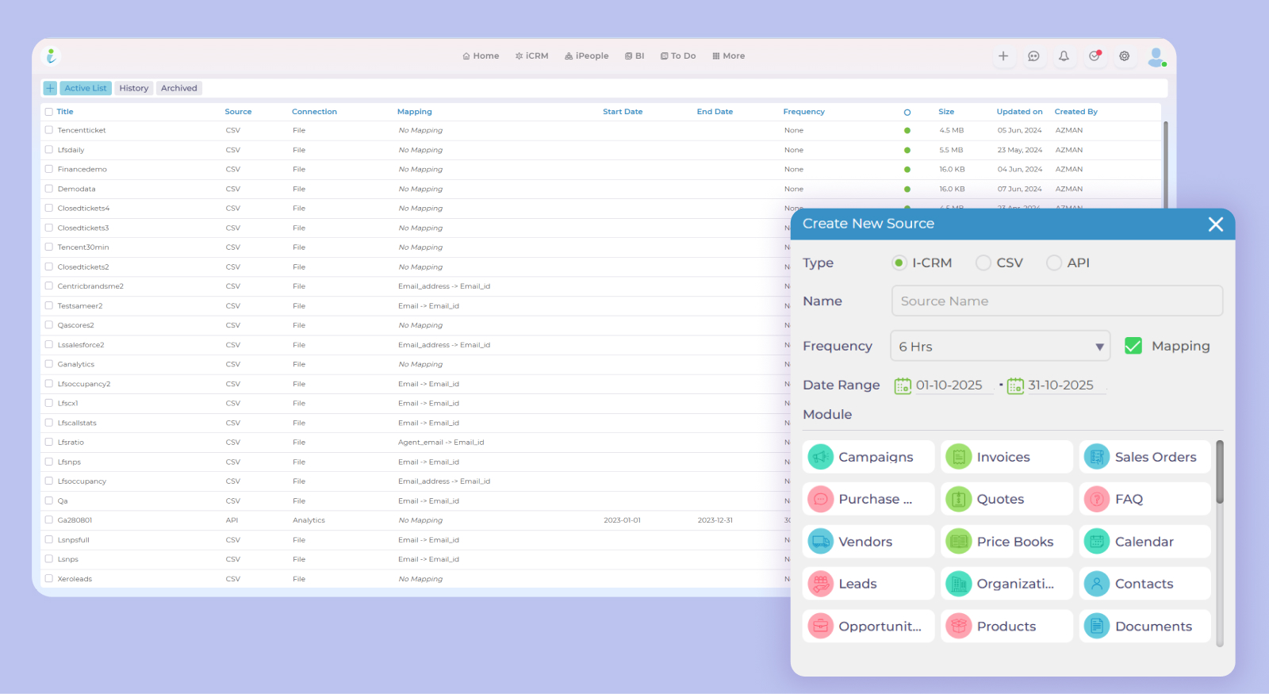The height and width of the screenshot is (694, 1269).
Task: Switch to the Archived tab
Action: (178, 88)
